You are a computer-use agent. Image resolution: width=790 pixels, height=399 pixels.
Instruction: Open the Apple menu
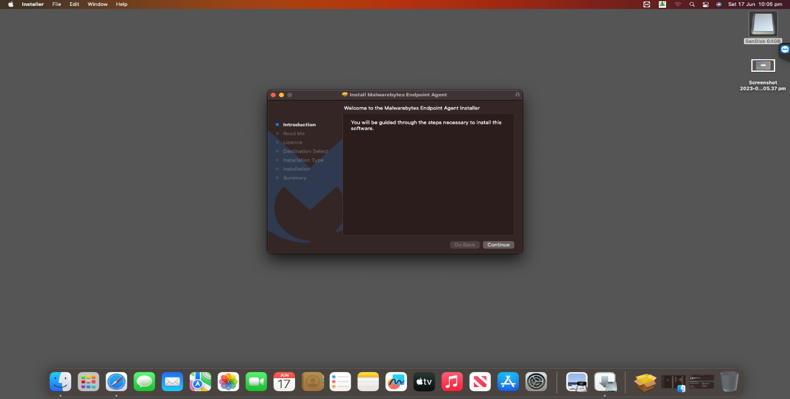(11, 4)
